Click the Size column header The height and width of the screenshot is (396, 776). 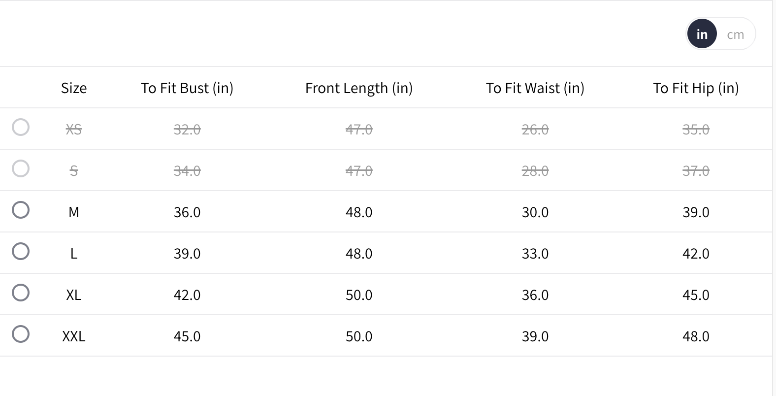pos(74,88)
